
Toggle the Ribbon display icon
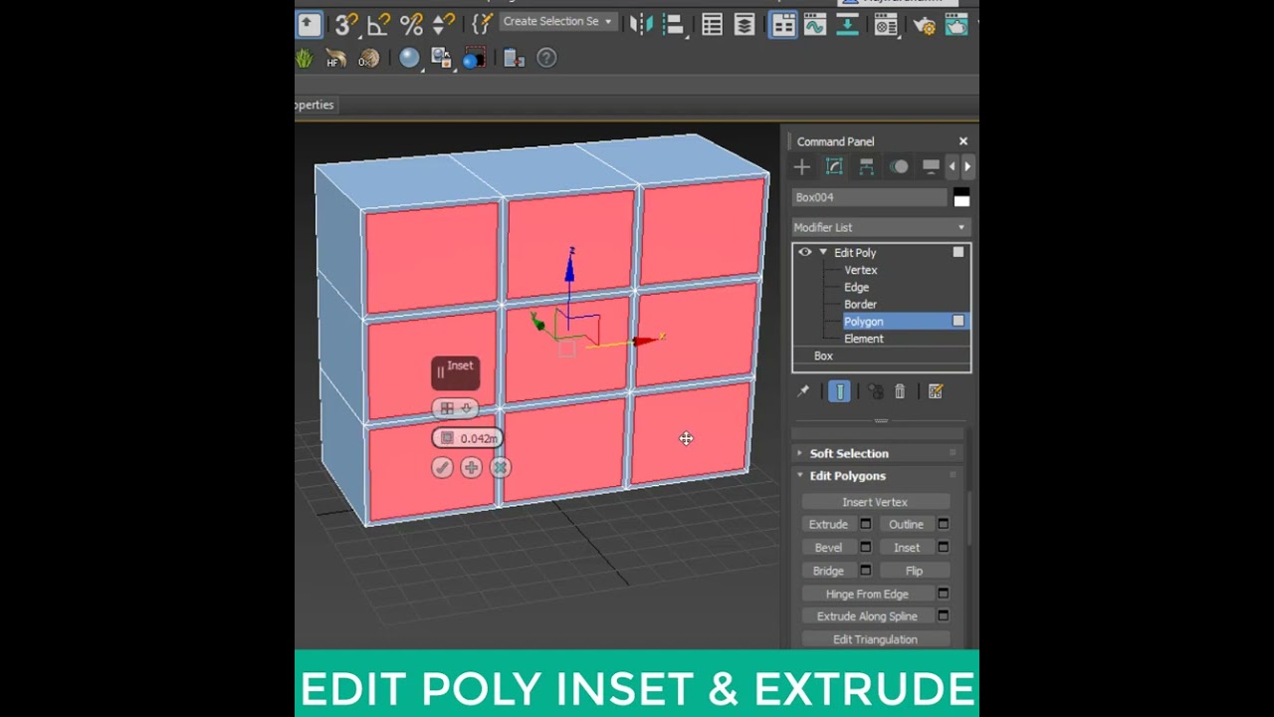coord(783,25)
